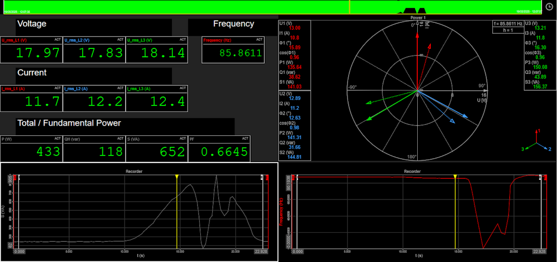The height and width of the screenshot is (262, 557).
Task: Click the Current section heading
Action: [32, 73]
